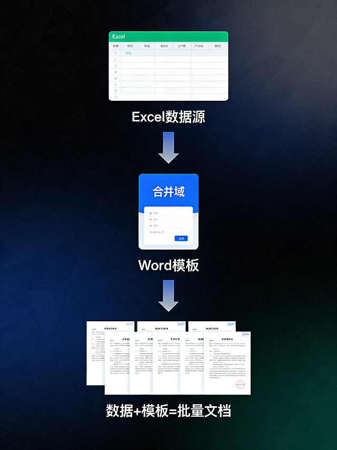This screenshot has width=337, height=450.
Task: Select the first bulleted item in merge-field card
Action: (168, 213)
